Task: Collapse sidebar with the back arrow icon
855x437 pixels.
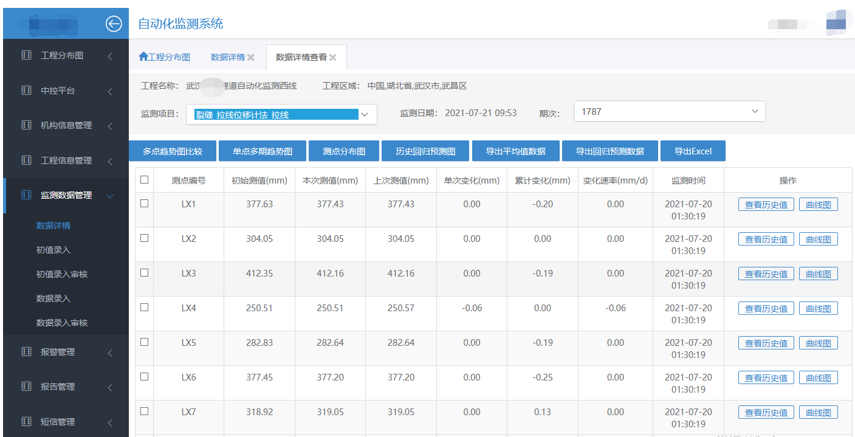Action: [114, 24]
